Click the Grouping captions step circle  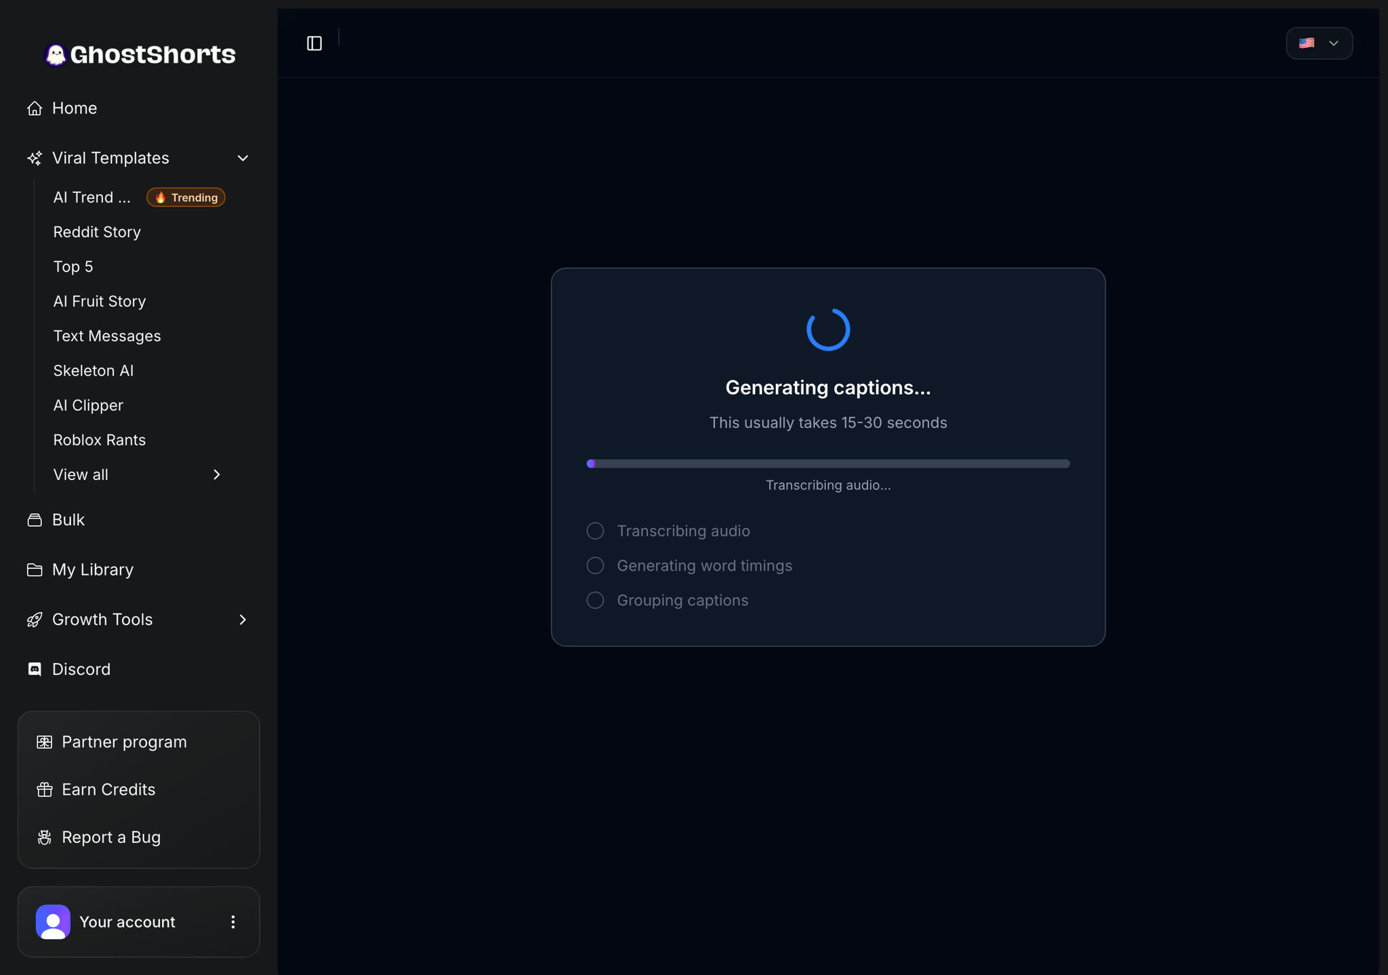[x=595, y=601]
